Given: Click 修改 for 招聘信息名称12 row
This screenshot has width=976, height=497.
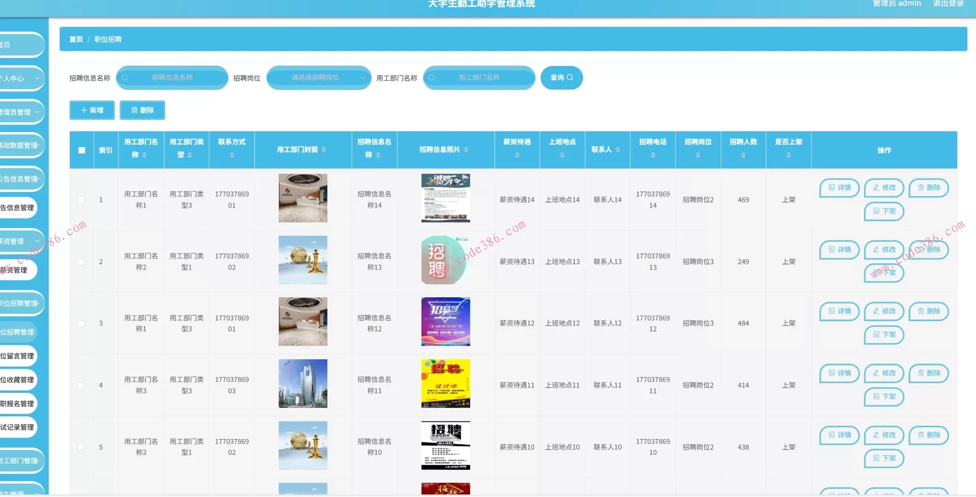Looking at the screenshot, I should (x=884, y=311).
